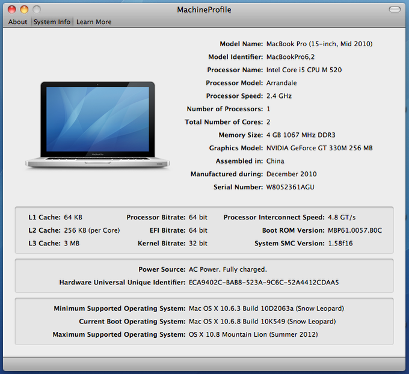Select interconnect speed '4.8 GT/s'
Image resolution: width=409 pixels, height=374 pixels.
pos(342,217)
